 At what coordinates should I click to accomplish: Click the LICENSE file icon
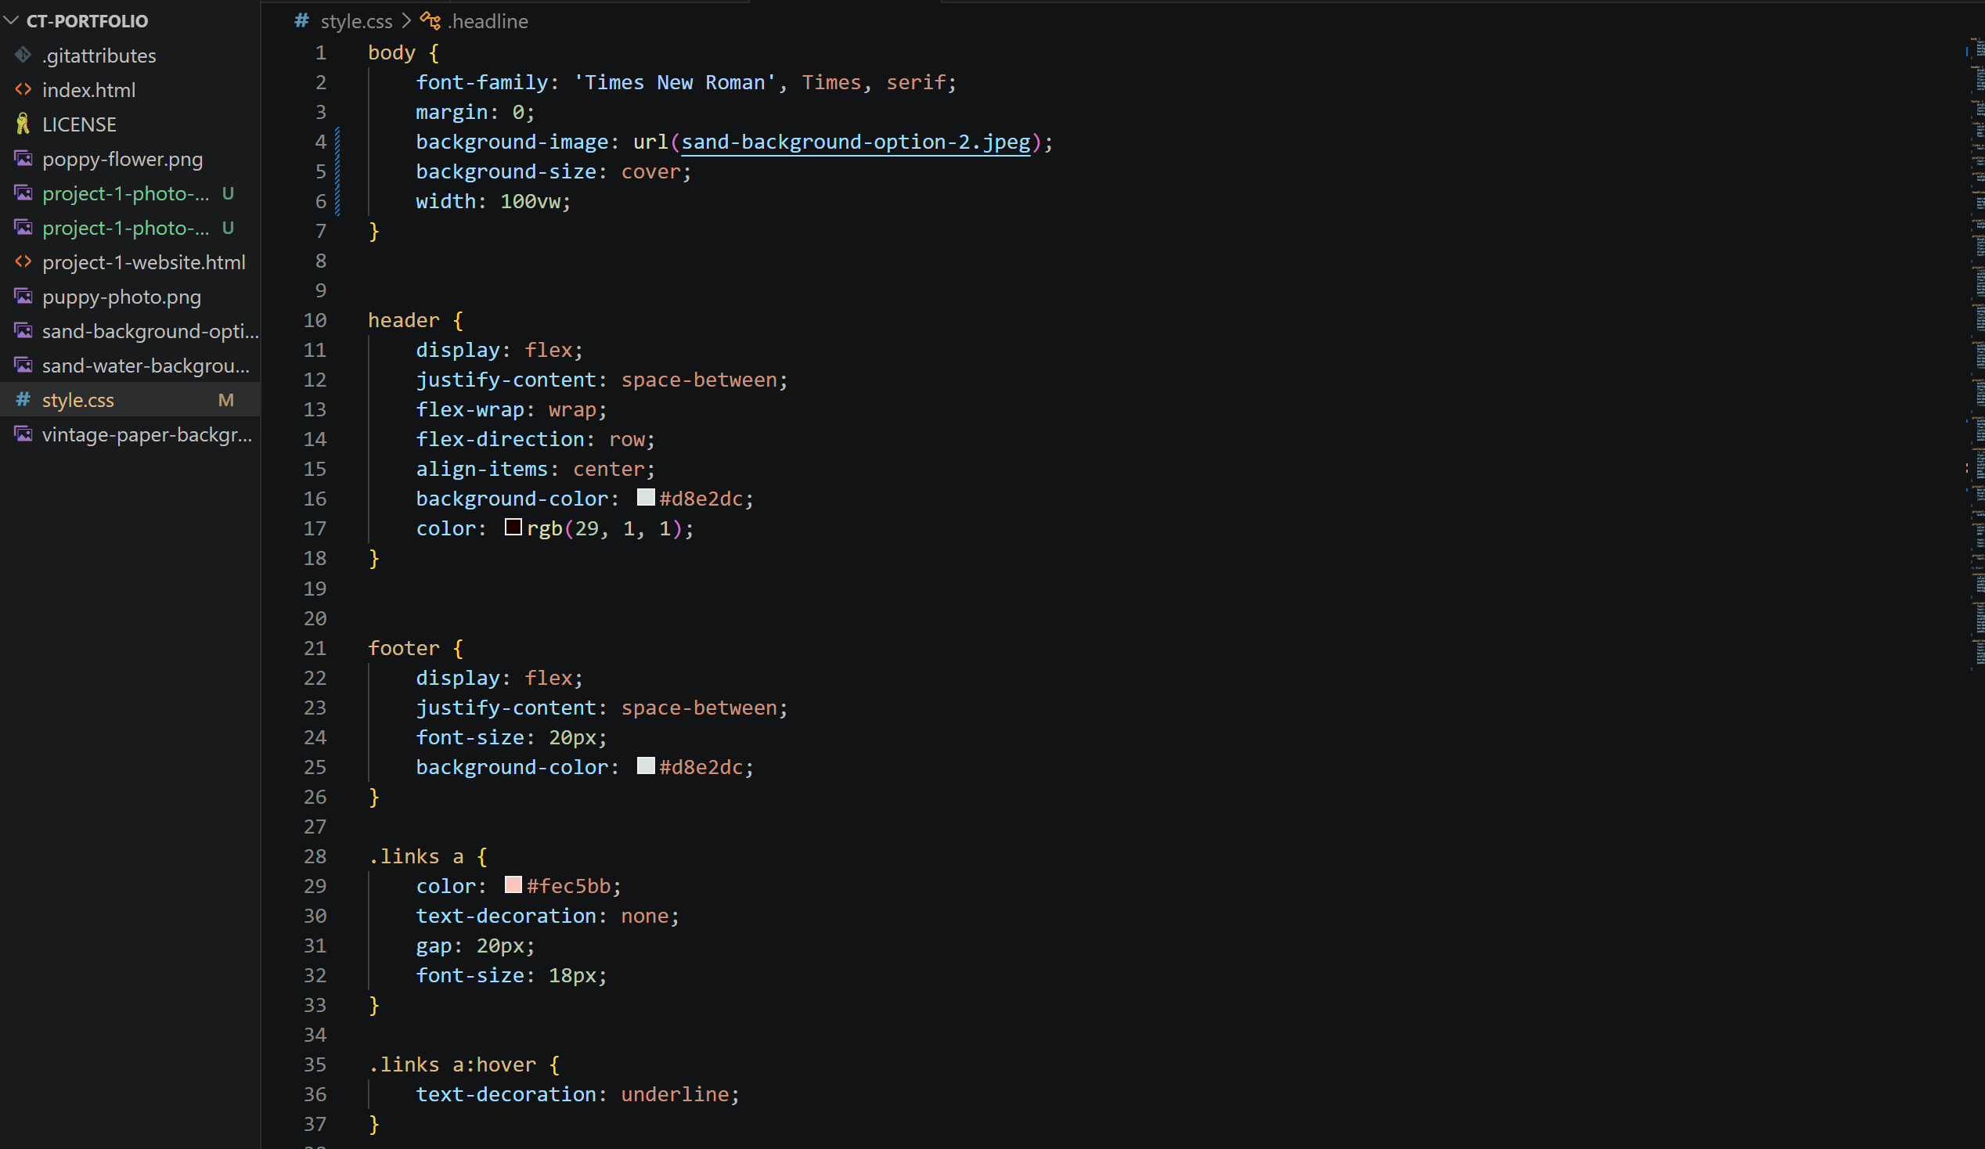[23, 124]
